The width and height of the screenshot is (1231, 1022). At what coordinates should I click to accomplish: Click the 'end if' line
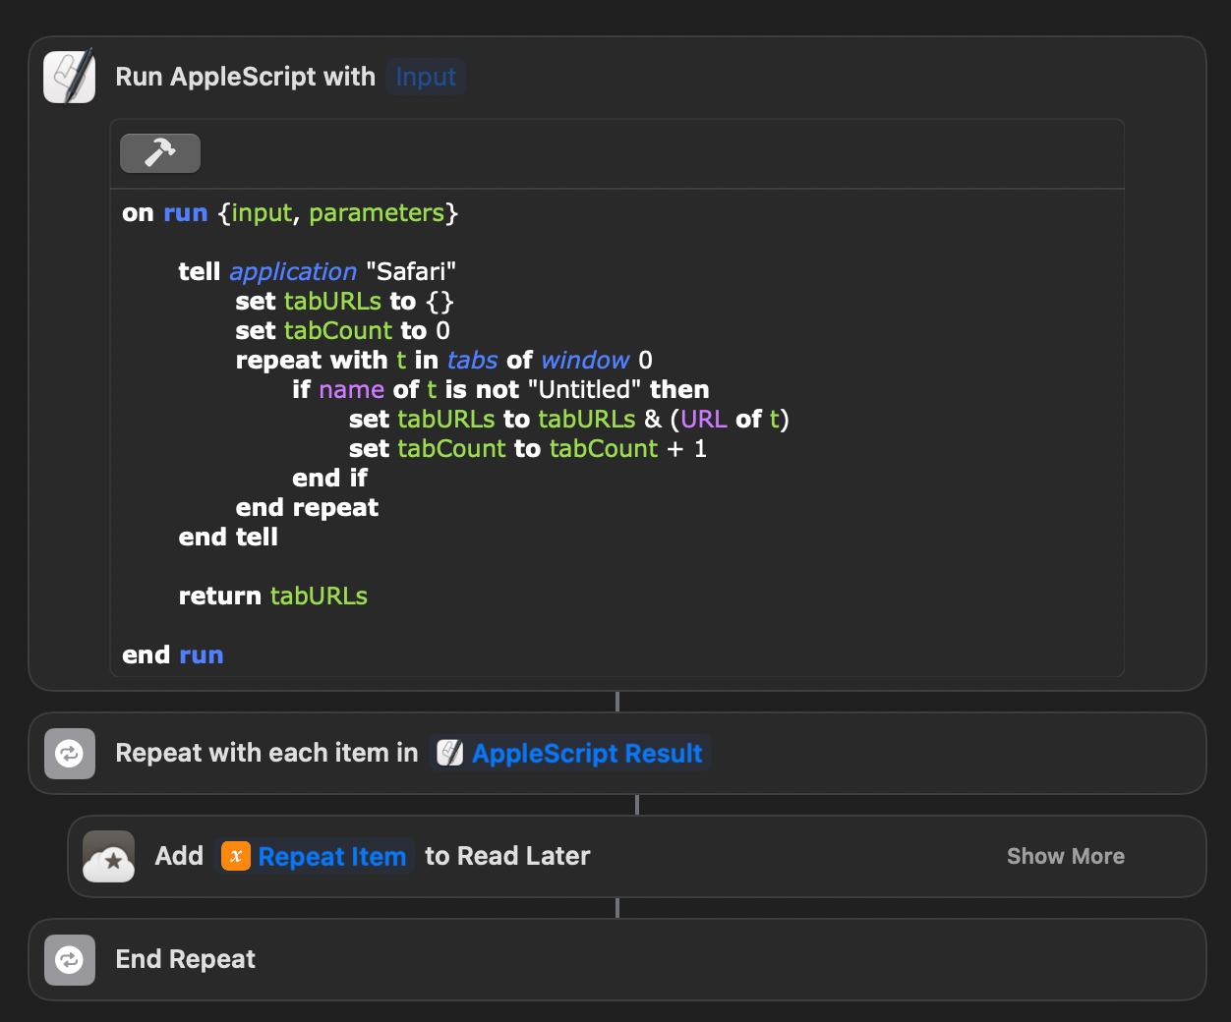(330, 479)
